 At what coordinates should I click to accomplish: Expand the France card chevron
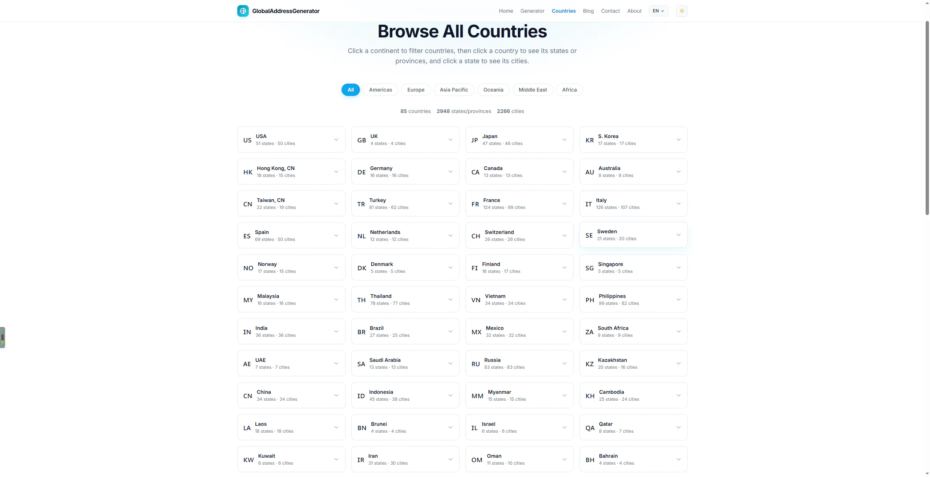pos(565,203)
